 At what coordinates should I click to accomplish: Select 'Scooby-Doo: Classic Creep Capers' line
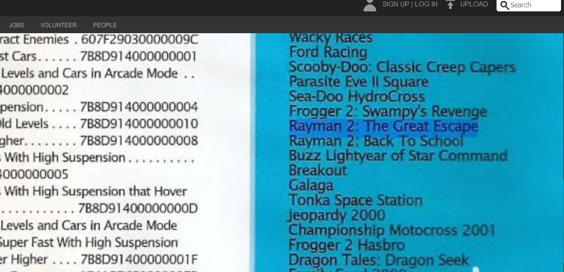[402, 67]
